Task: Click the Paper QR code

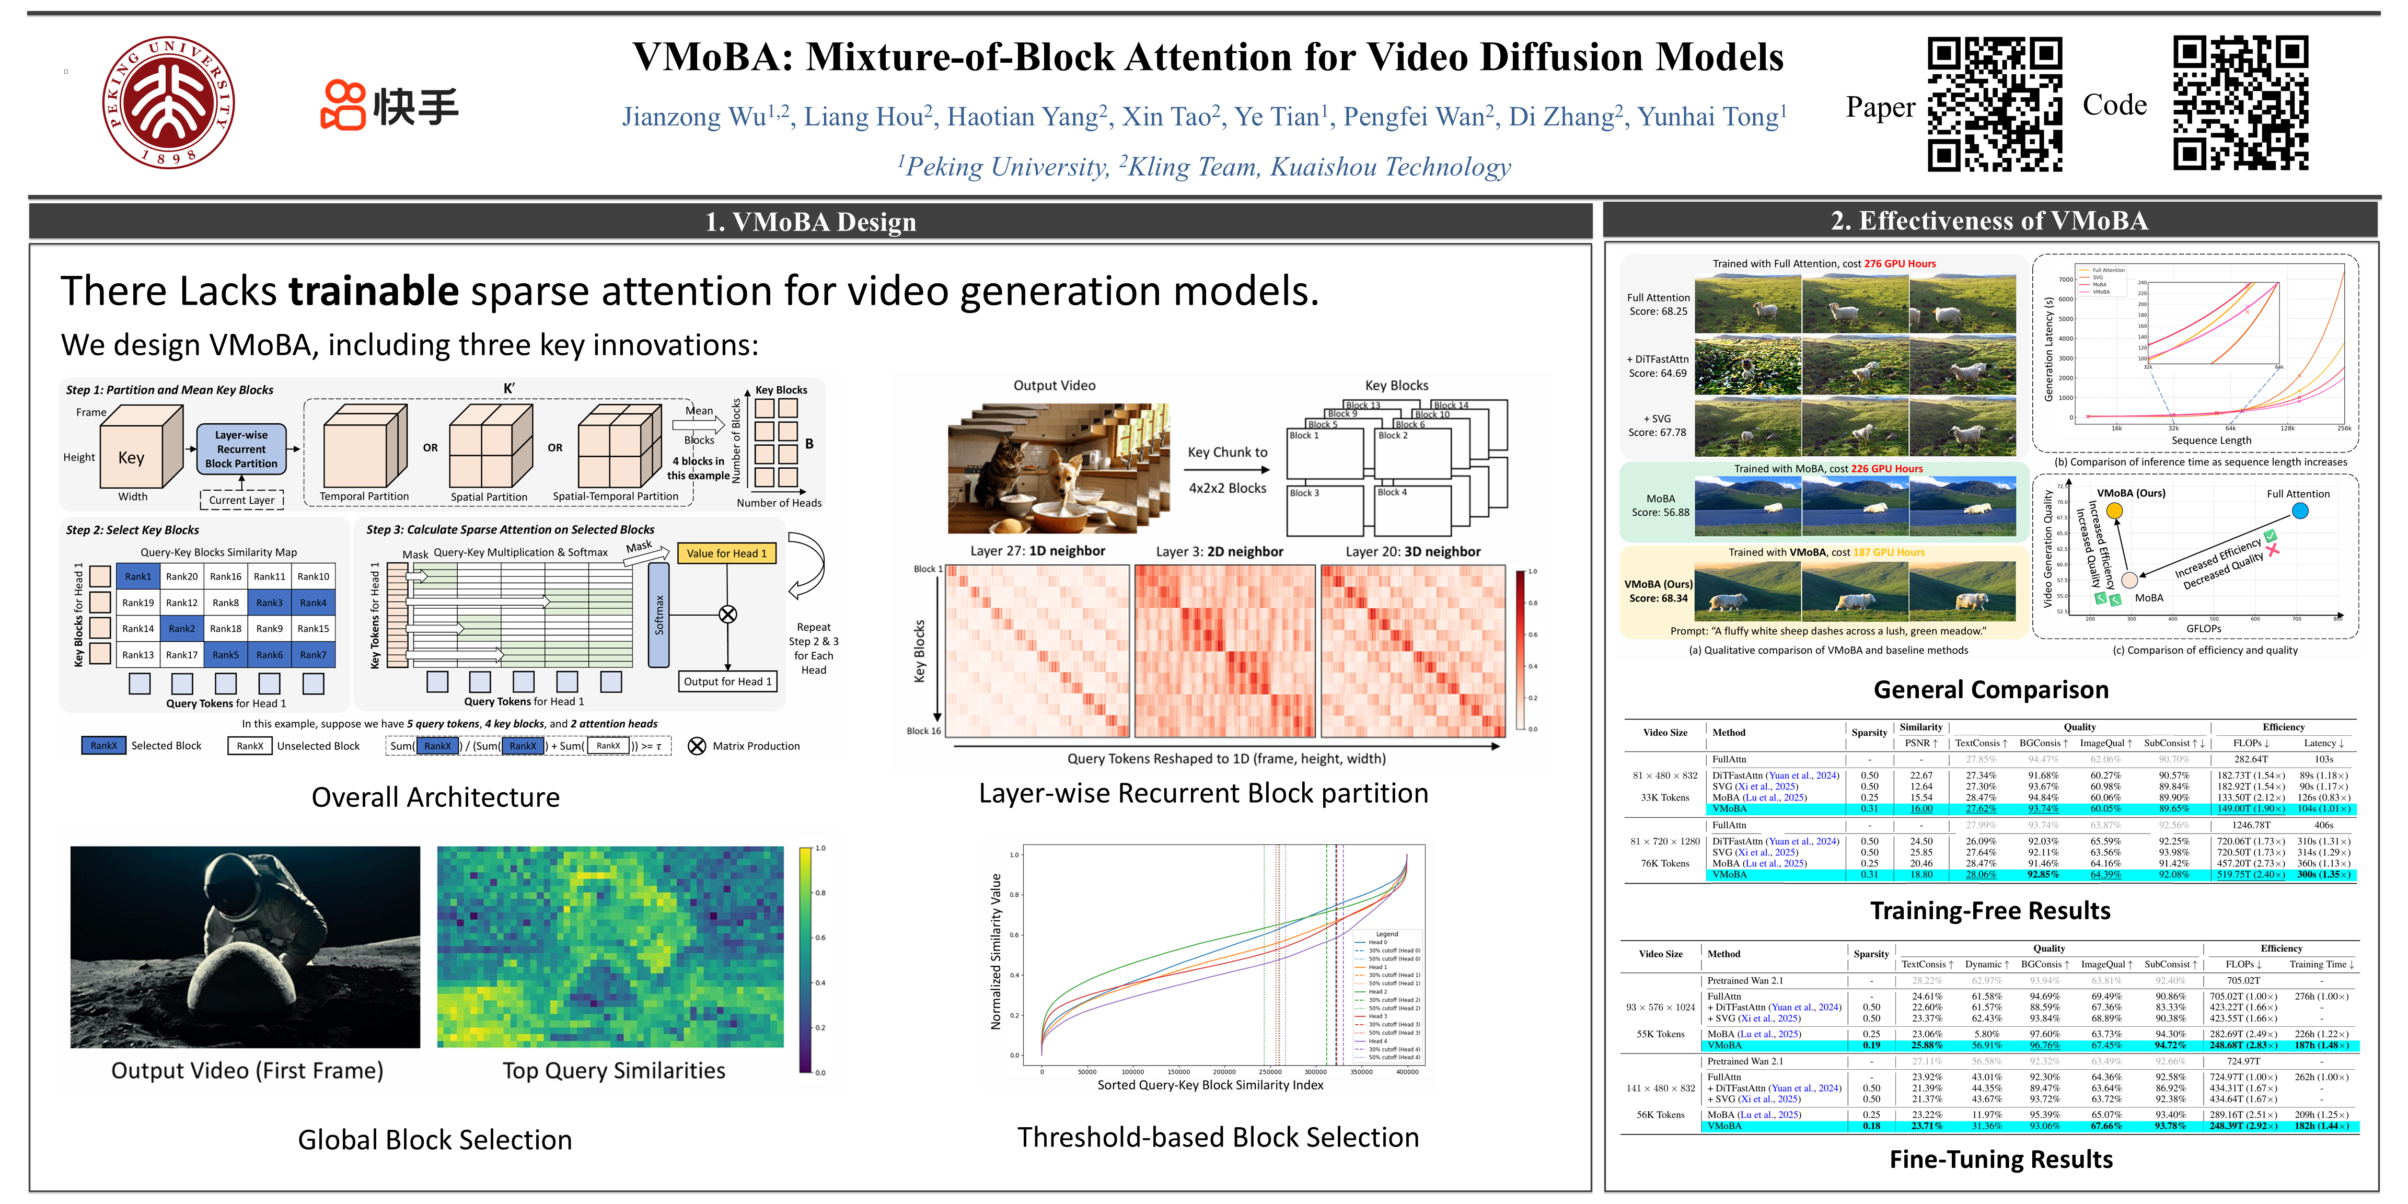Action: (x=1995, y=104)
